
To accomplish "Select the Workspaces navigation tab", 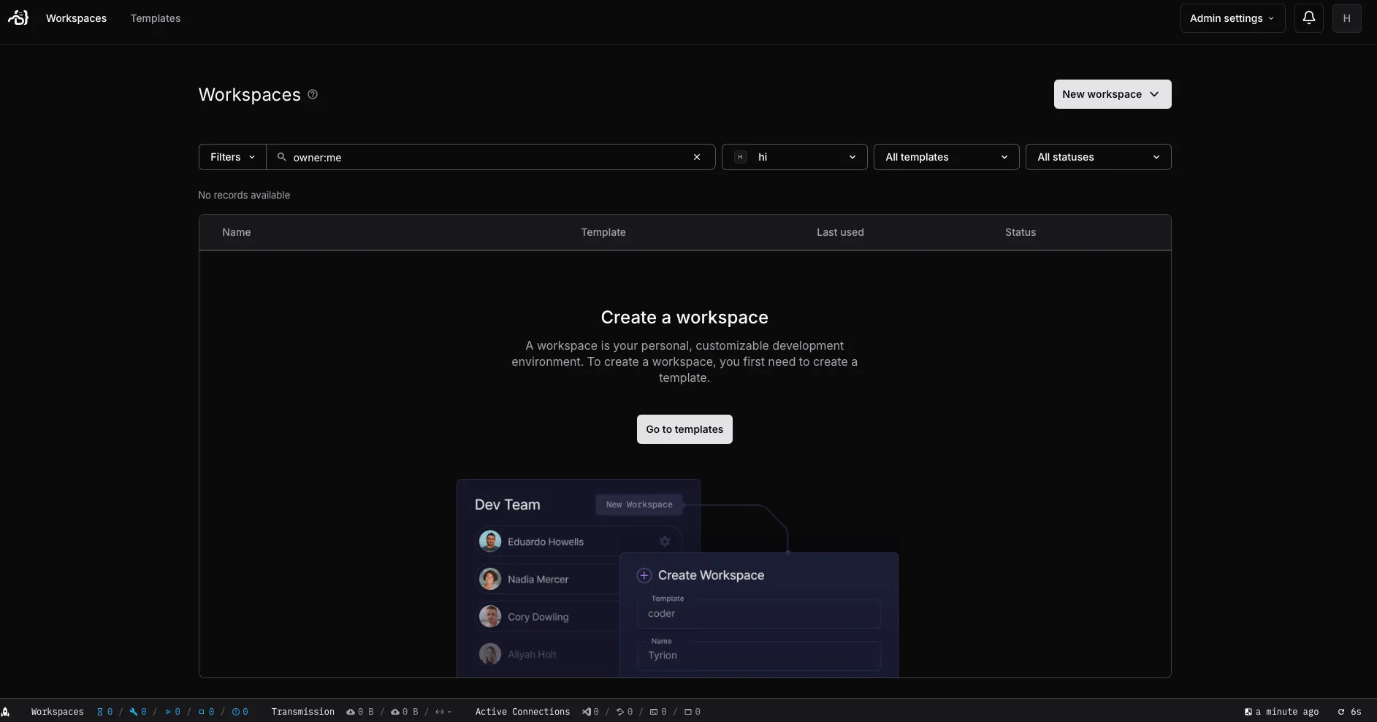I will pyautogui.click(x=76, y=18).
